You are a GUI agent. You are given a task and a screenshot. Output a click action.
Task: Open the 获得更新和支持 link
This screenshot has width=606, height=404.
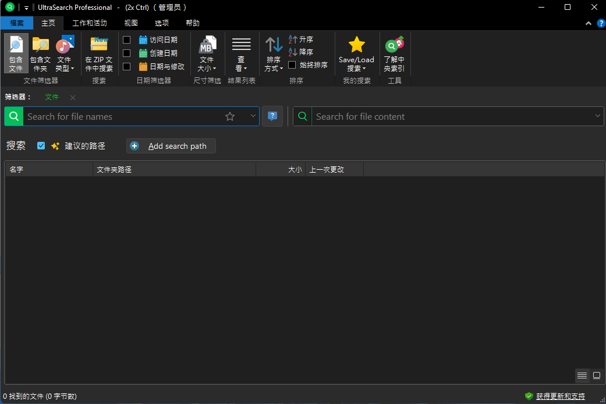pyautogui.click(x=560, y=396)
